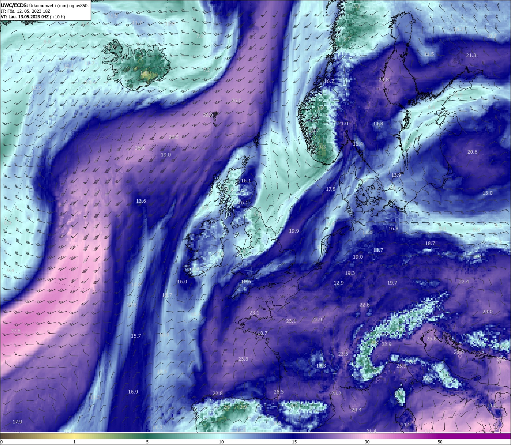Click the 23.9 value label
The width and height of the screenshot is (511, 445).
click(x=317, y=319)
